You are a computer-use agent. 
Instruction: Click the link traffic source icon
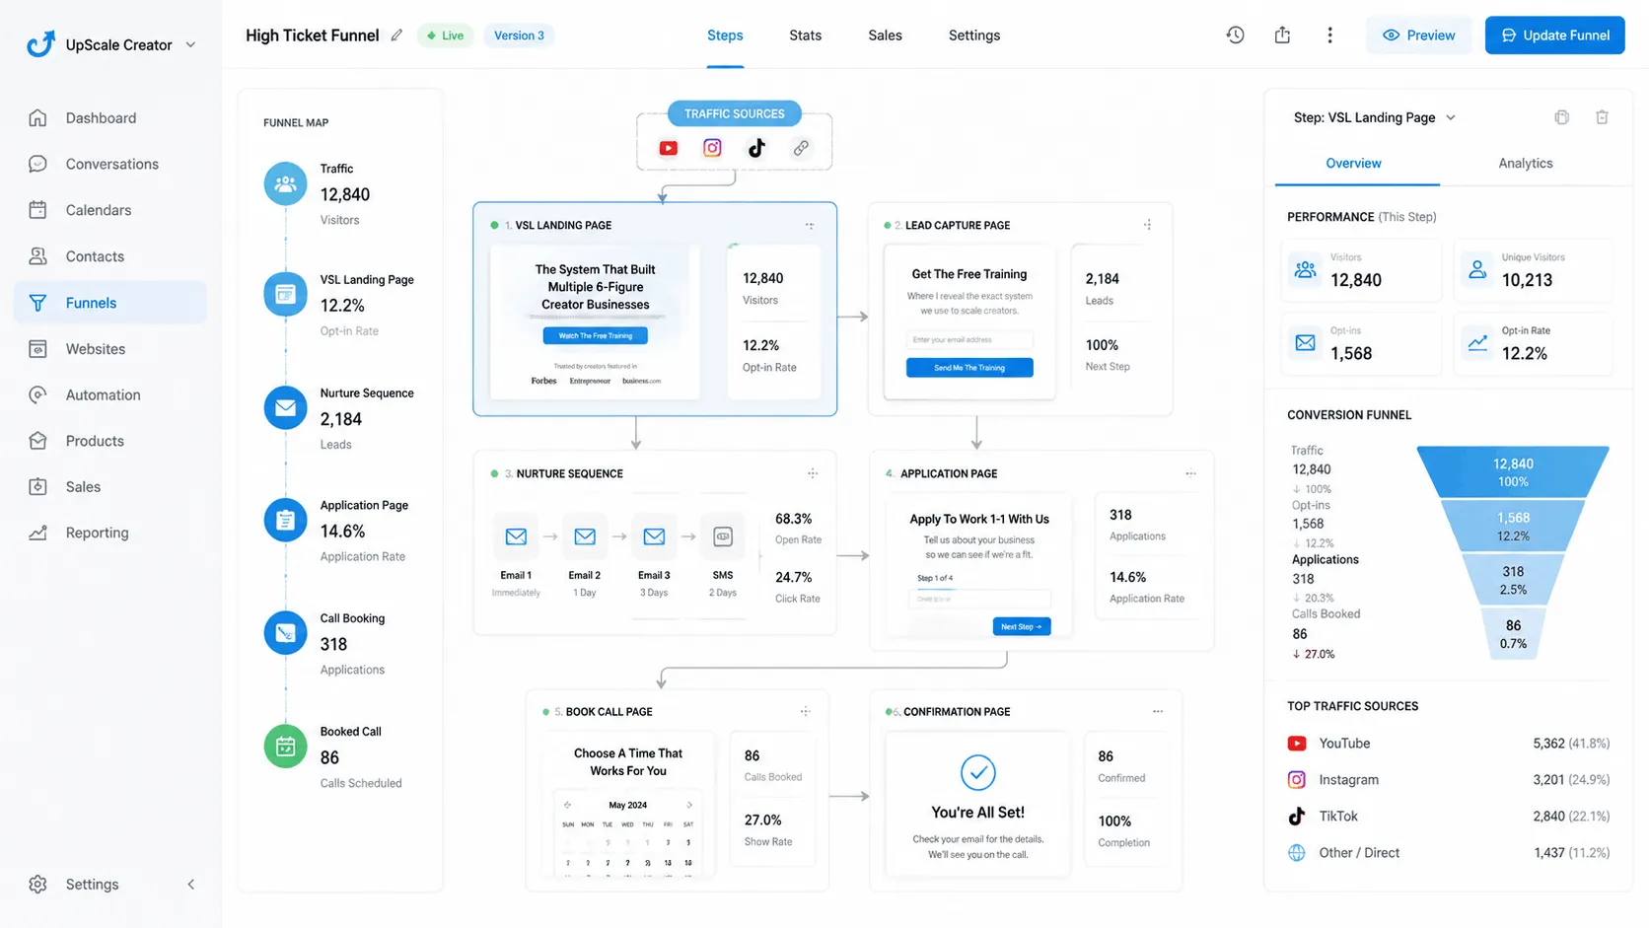tap(801, 148)
